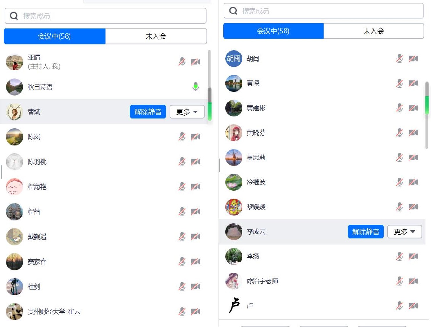
Task: Click the muted mic icon for 廖治宇老师
Action: 399,281
